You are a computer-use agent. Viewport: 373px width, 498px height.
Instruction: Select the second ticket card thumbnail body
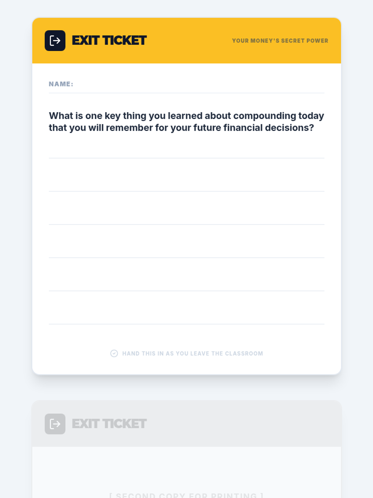186,472
